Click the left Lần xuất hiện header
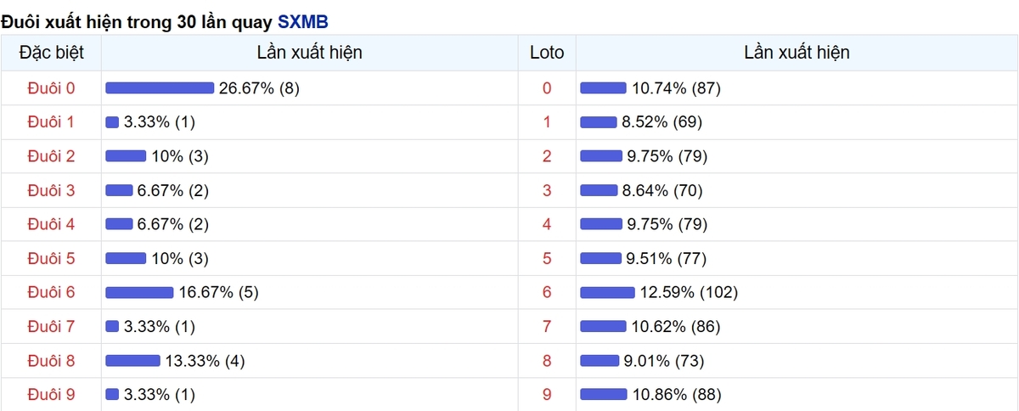 [x=310, y=53]
